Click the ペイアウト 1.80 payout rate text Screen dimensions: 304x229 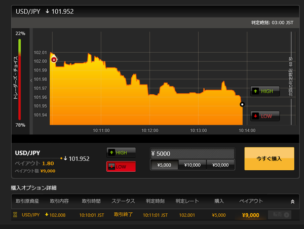[34, 163]
